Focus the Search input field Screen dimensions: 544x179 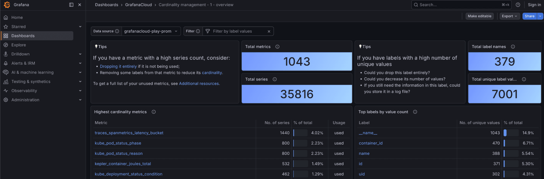pos(461,5)
